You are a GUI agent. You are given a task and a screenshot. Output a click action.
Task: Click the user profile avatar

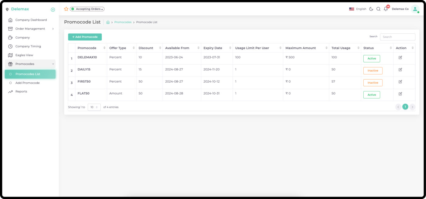(415, 9)
